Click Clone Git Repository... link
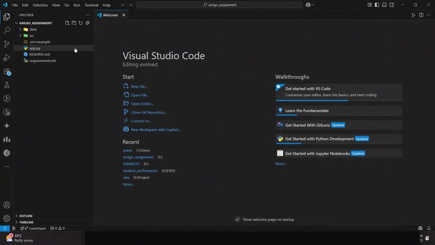Screen dimensions: 435x245 (149, 112)
